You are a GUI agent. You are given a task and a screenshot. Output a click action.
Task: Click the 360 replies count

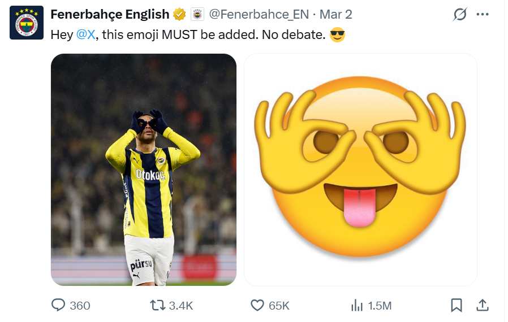(x=80, y=306)
